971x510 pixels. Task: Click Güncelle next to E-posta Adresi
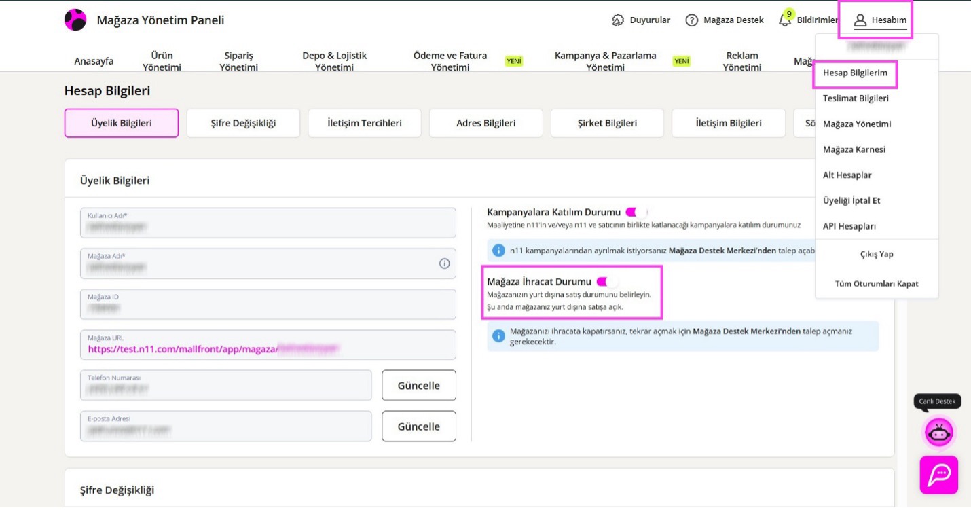[418, 426]
